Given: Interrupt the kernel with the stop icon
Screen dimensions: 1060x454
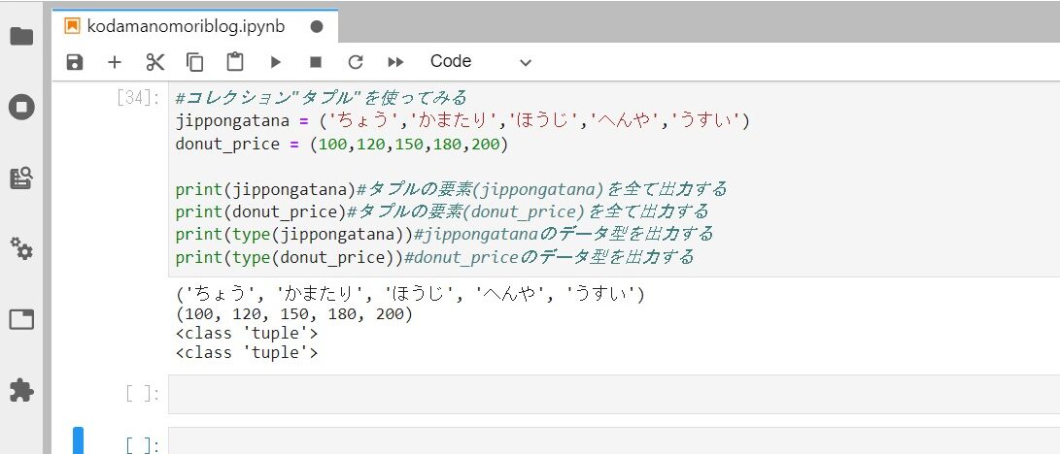Looking at the screenshot, I should click(x=315, y=62).
